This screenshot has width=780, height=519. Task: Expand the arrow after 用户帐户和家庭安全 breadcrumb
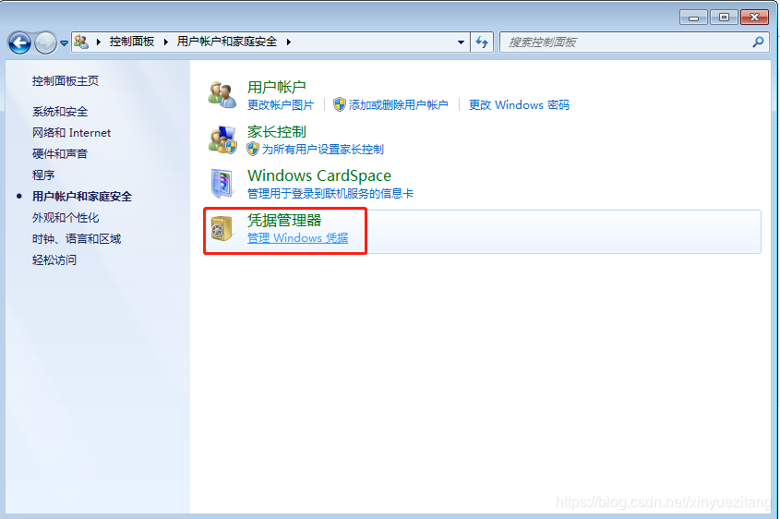289,42
